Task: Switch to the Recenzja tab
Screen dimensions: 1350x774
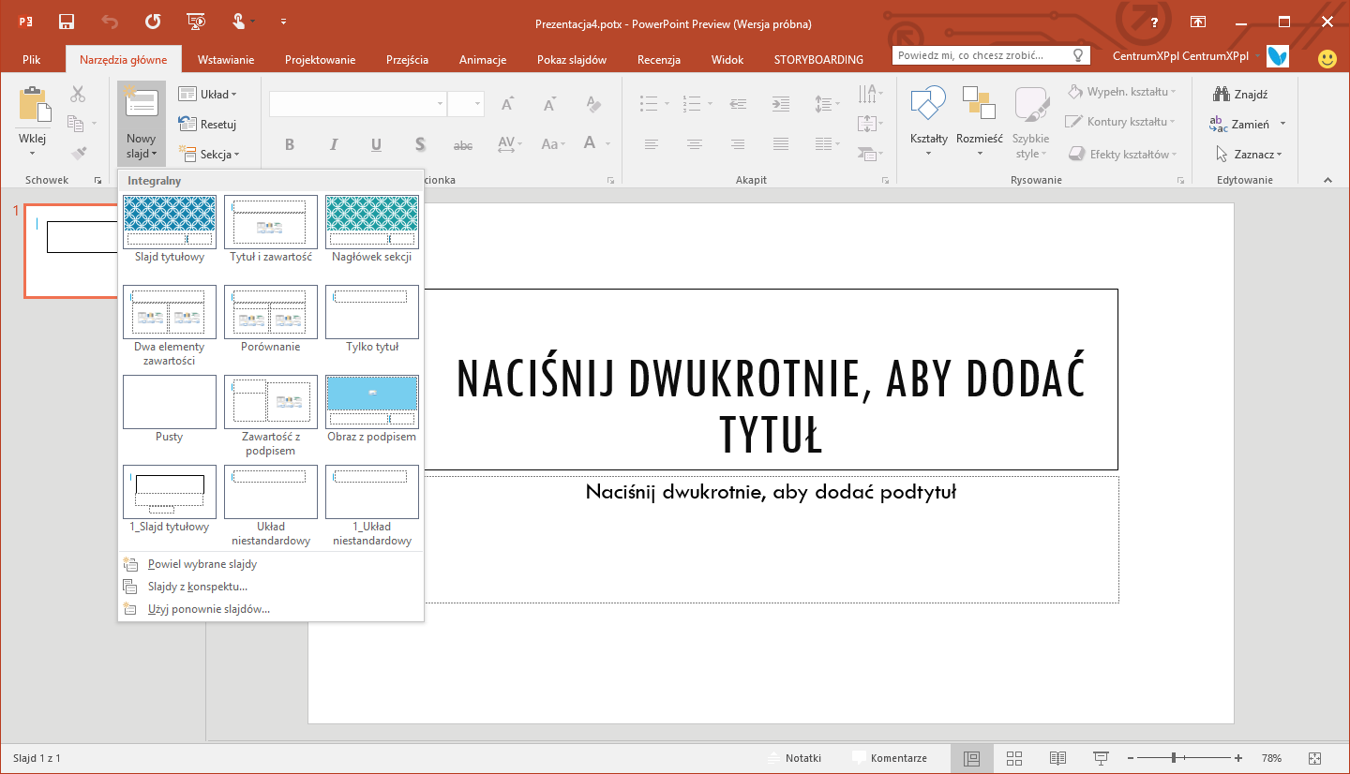Action: [x=659, y=59]
